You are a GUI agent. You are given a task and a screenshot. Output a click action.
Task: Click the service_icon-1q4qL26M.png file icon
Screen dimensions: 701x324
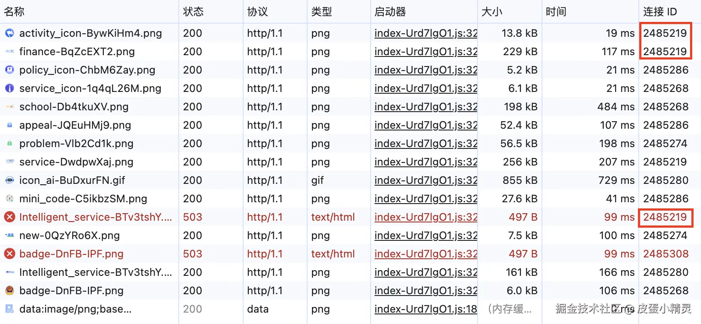[9, 88]
